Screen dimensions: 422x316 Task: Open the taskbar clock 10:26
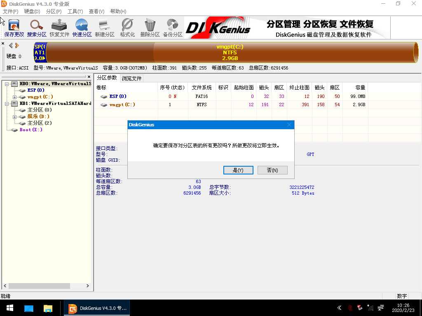(x=403, y=308)
